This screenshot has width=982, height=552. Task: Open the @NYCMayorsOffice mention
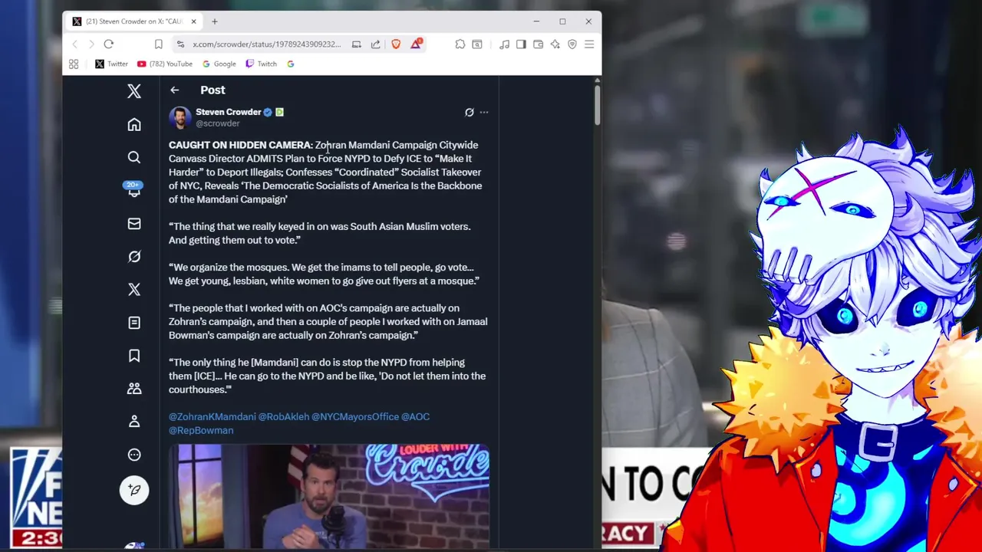tap(355, 416)
